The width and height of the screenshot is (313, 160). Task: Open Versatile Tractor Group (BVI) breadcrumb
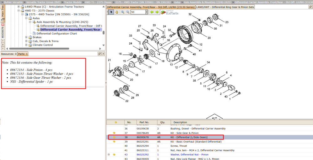[x=43, y=2]
